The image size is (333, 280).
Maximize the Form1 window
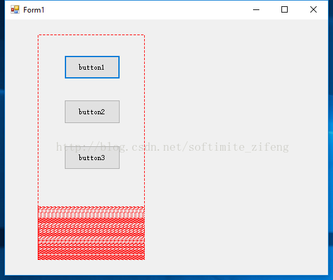click(x=285, y=10)
